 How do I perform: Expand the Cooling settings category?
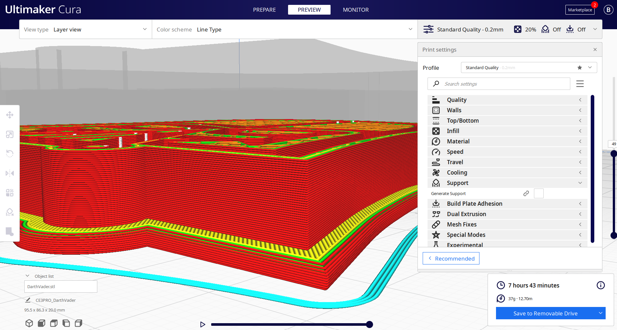point(507,173)
